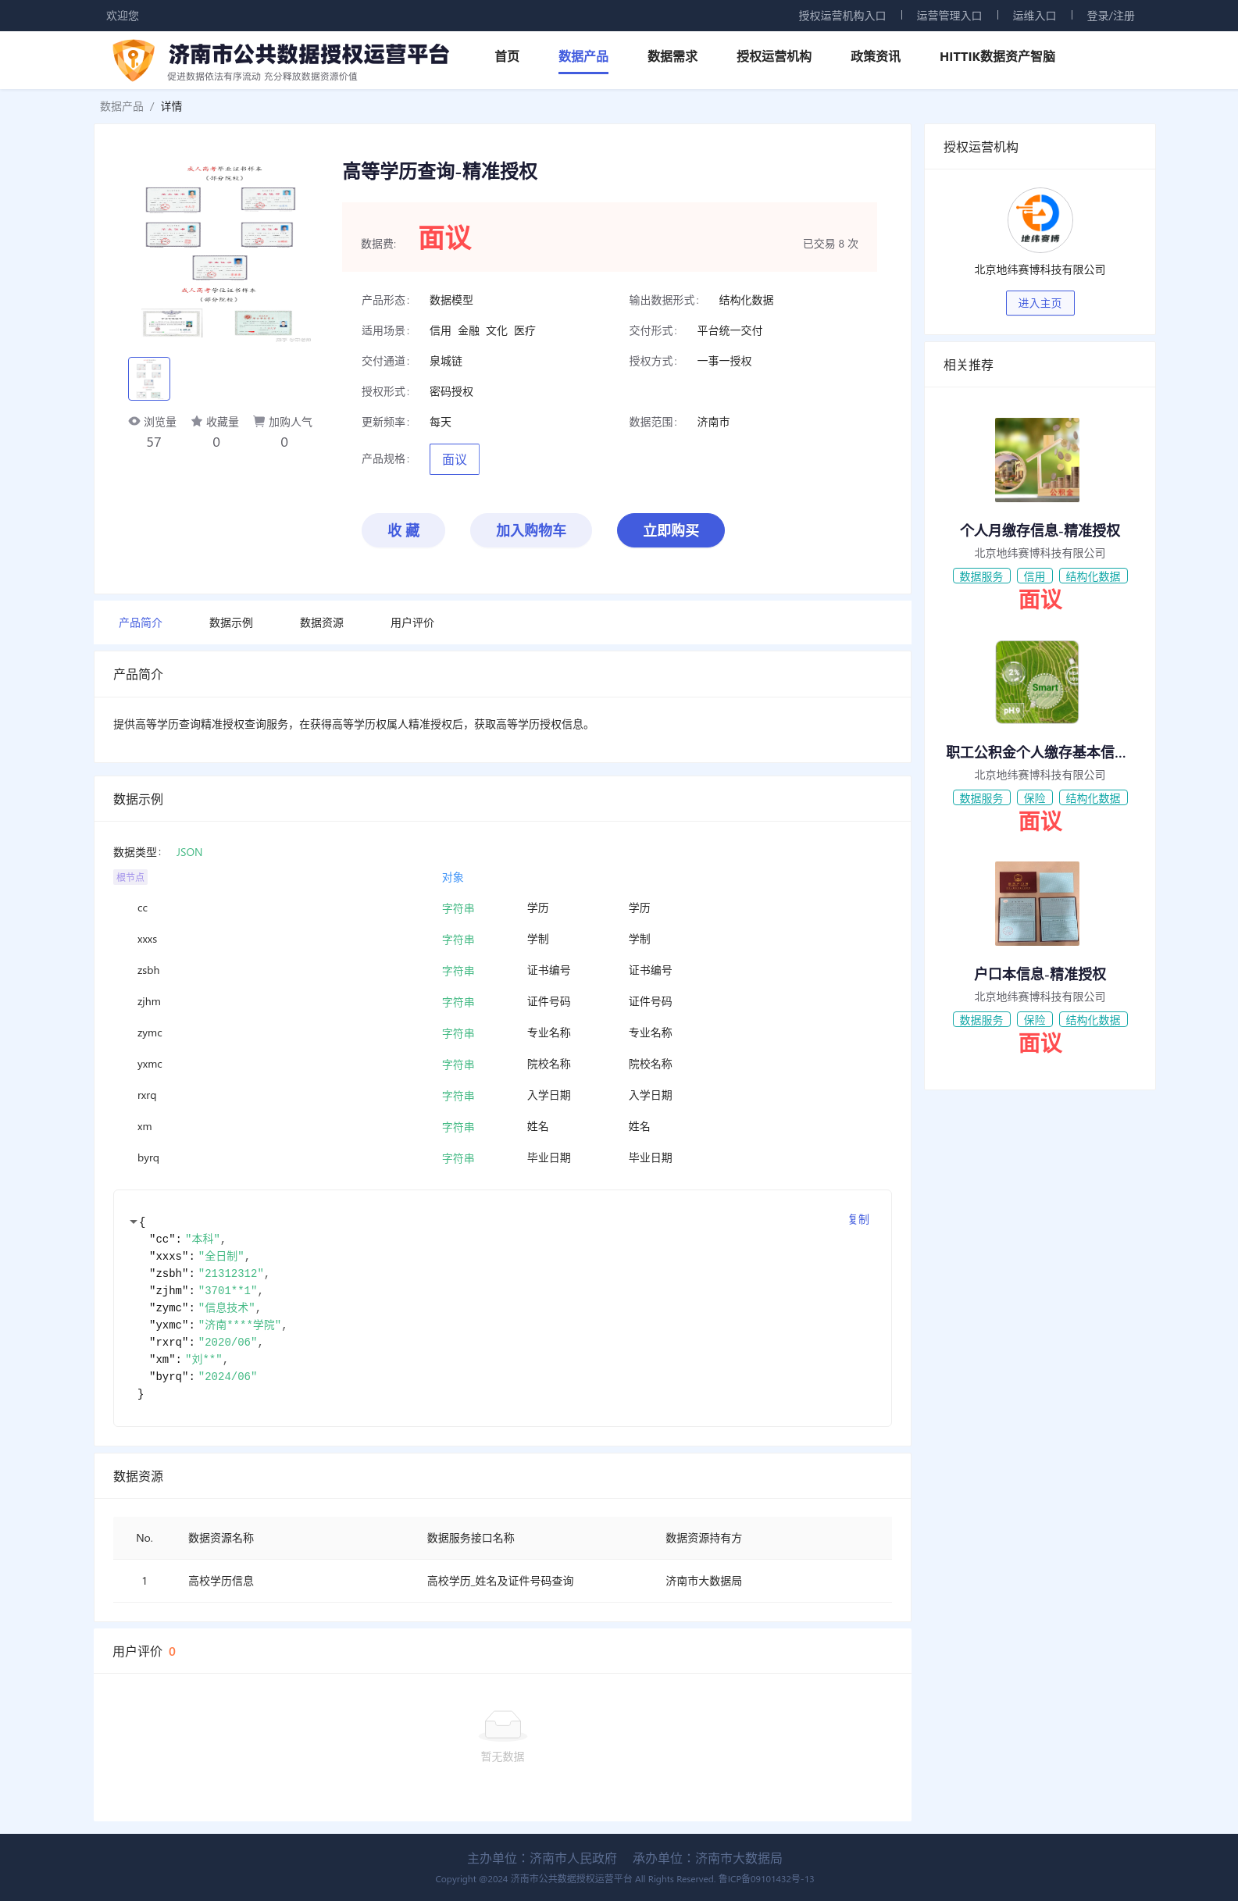Click 数据产品 breadcrumb link

tap(121, 106)
